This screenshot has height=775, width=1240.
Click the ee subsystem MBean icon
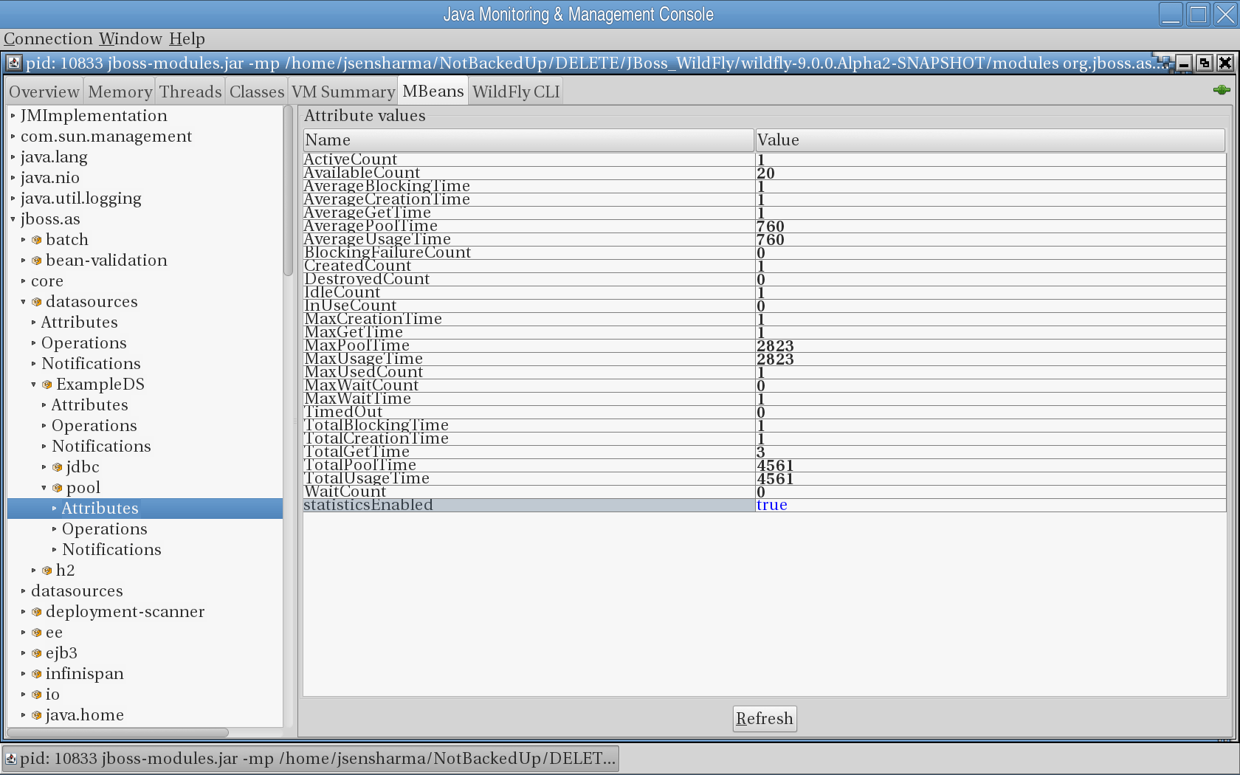pos(36,632)
